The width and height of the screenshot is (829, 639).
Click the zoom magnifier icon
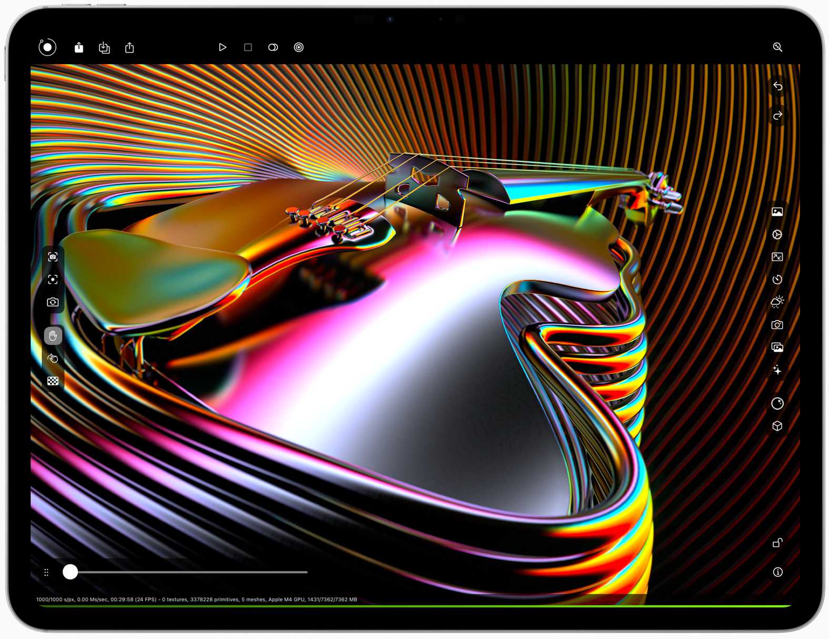[x=777, y=47]
